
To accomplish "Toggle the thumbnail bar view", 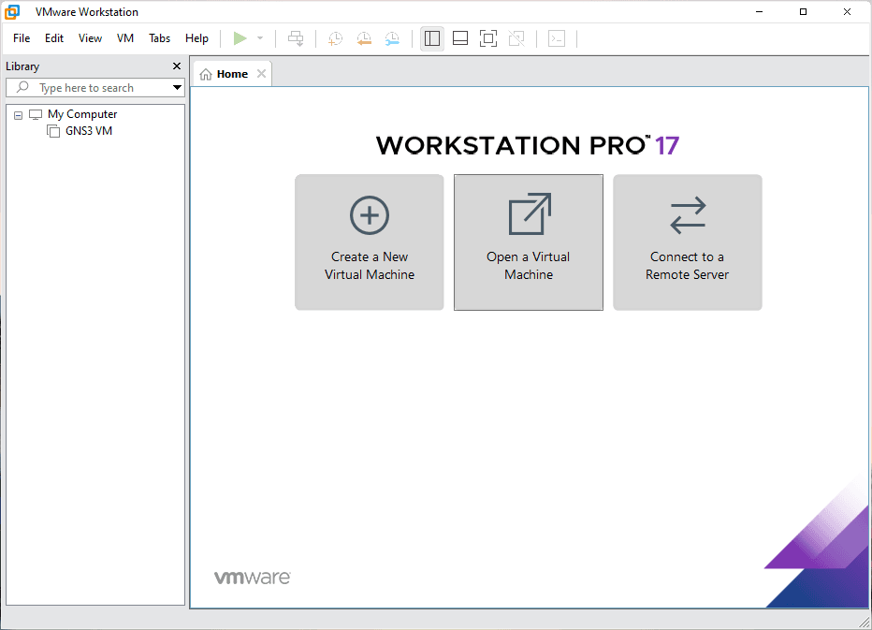I will 459,38.
